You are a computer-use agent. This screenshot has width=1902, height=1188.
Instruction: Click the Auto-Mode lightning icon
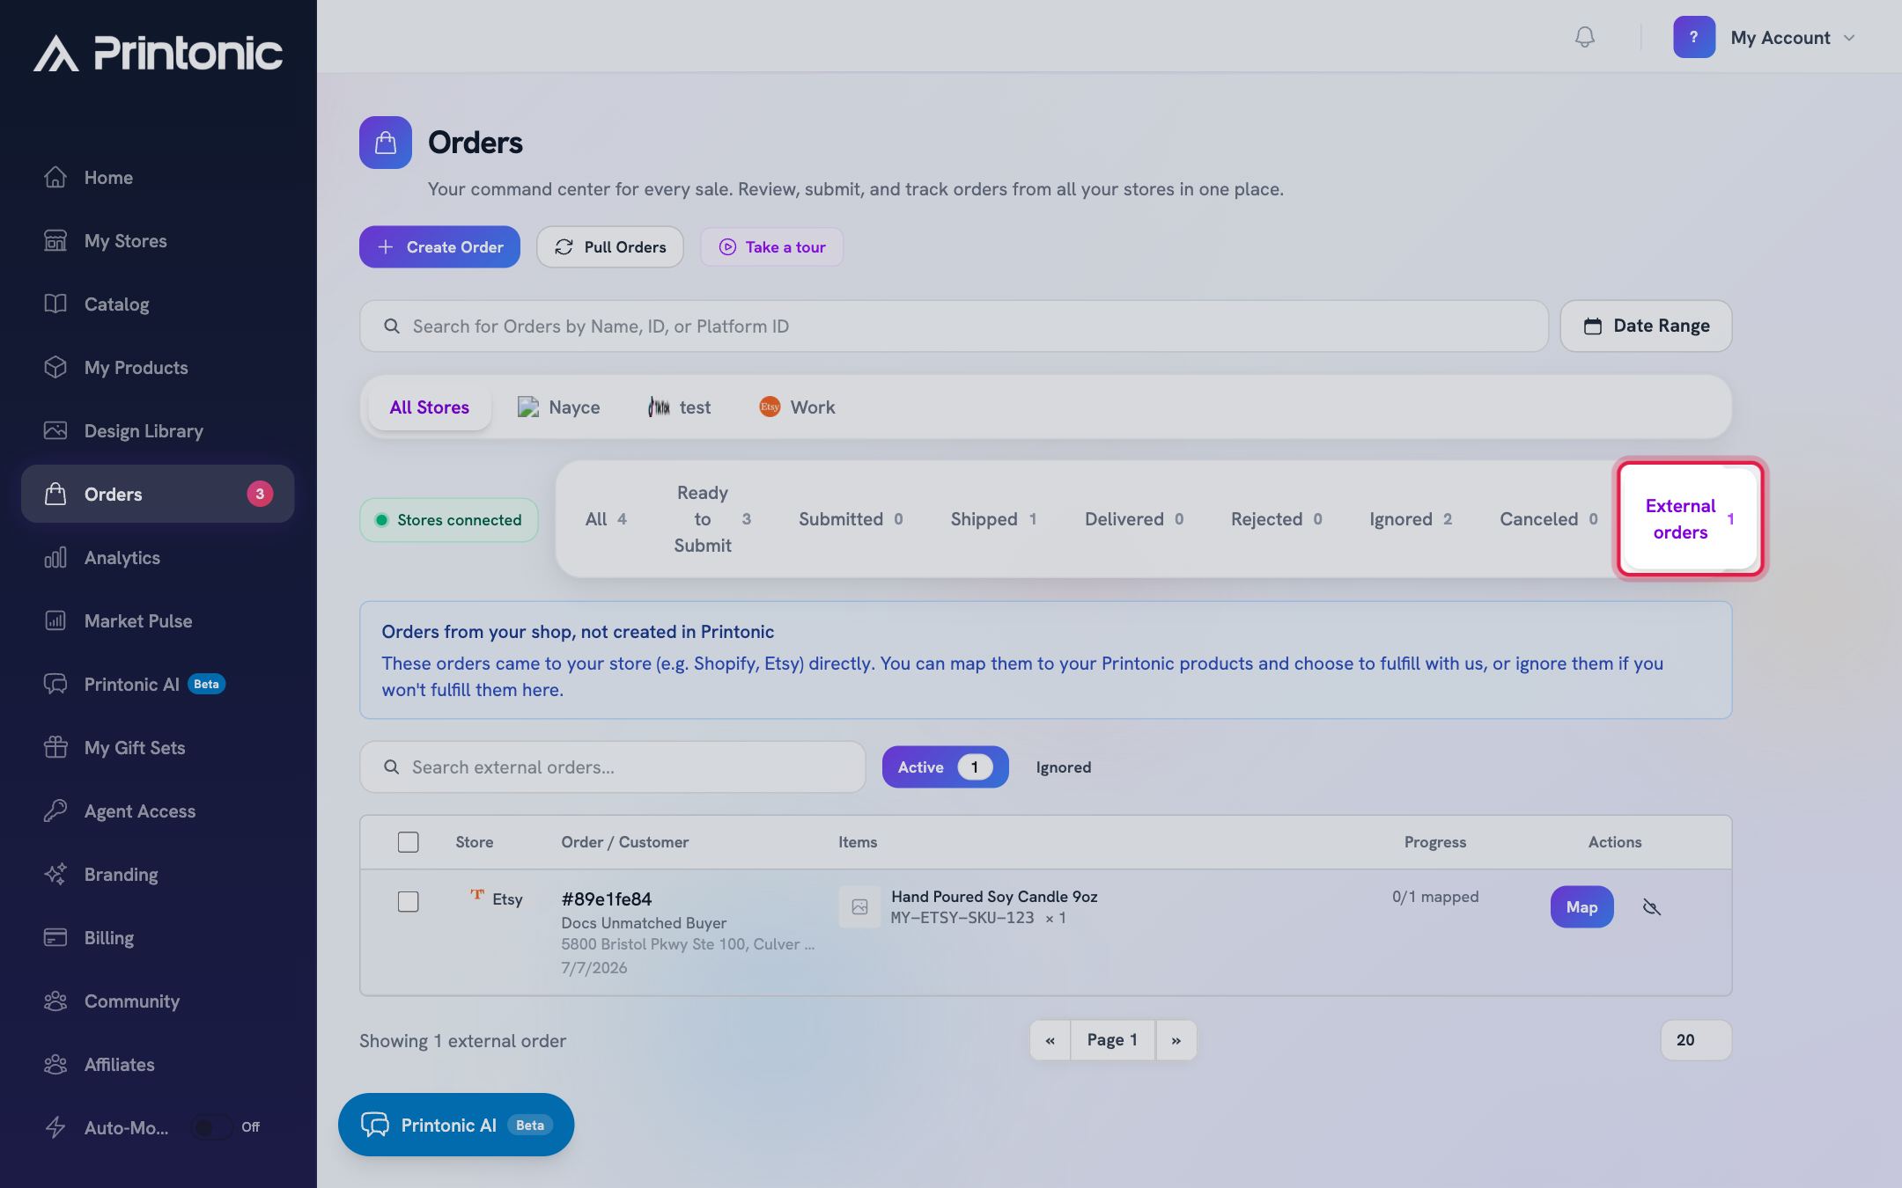pos(55,1128)
